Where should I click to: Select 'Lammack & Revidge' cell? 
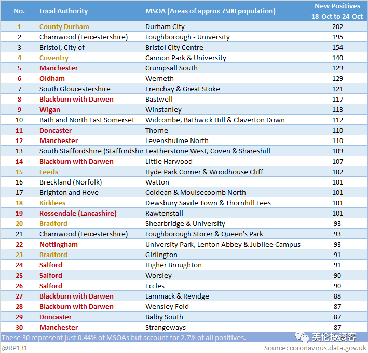point(177,296)
